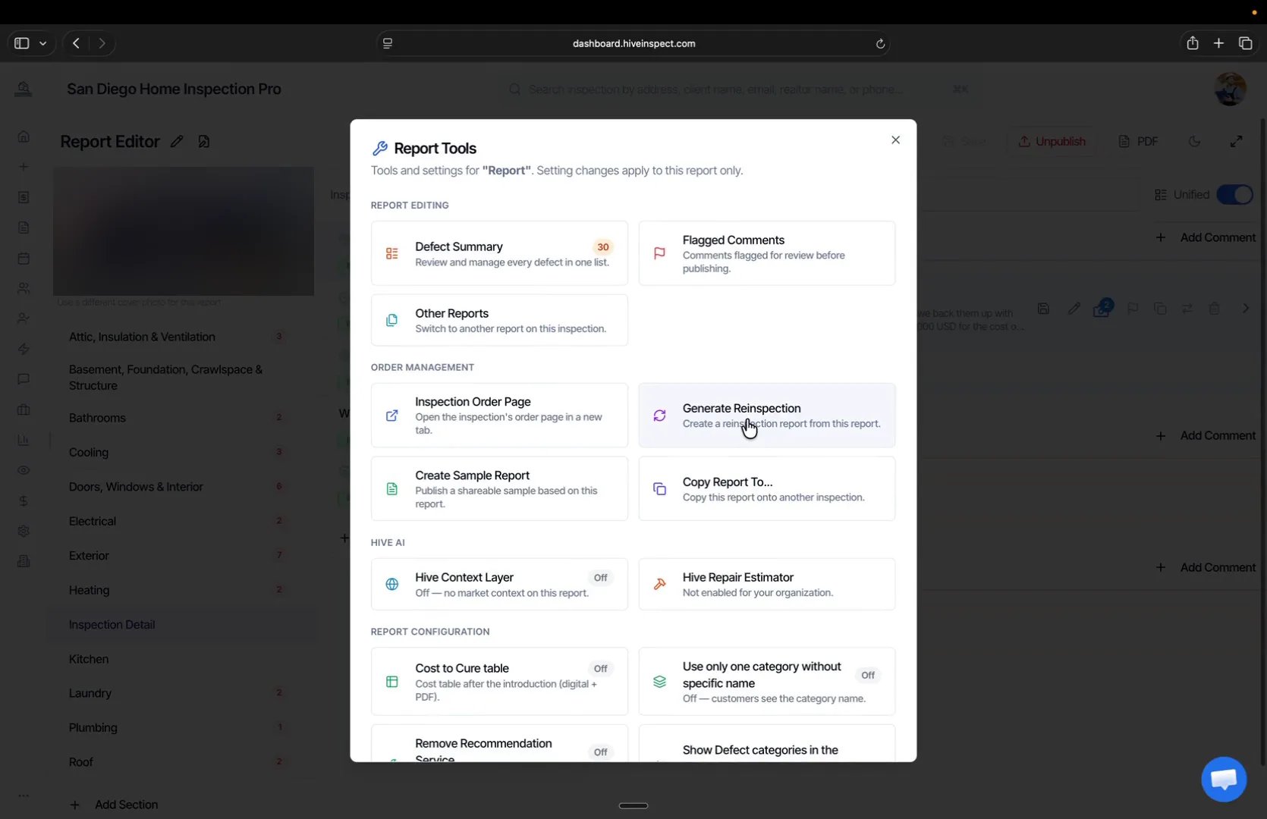Click the edit pencil beside Report Editor
The image size is (1267, 819).
click(177, 142)
